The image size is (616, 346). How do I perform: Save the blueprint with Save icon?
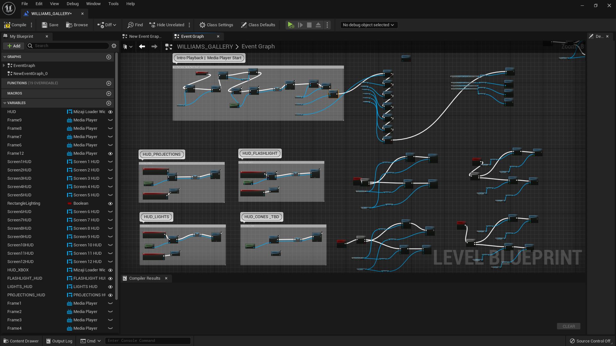45,25
